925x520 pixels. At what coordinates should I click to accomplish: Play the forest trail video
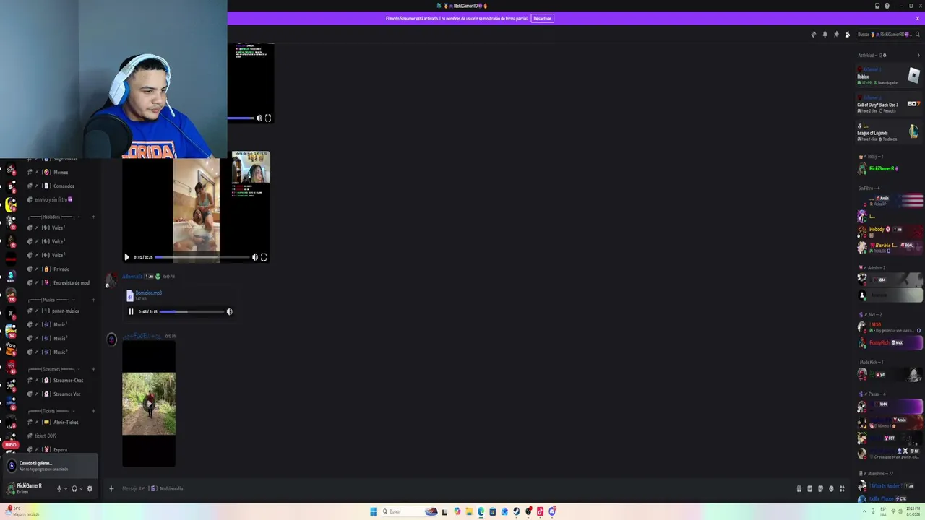pyautogui.click(x=149, y=404)
